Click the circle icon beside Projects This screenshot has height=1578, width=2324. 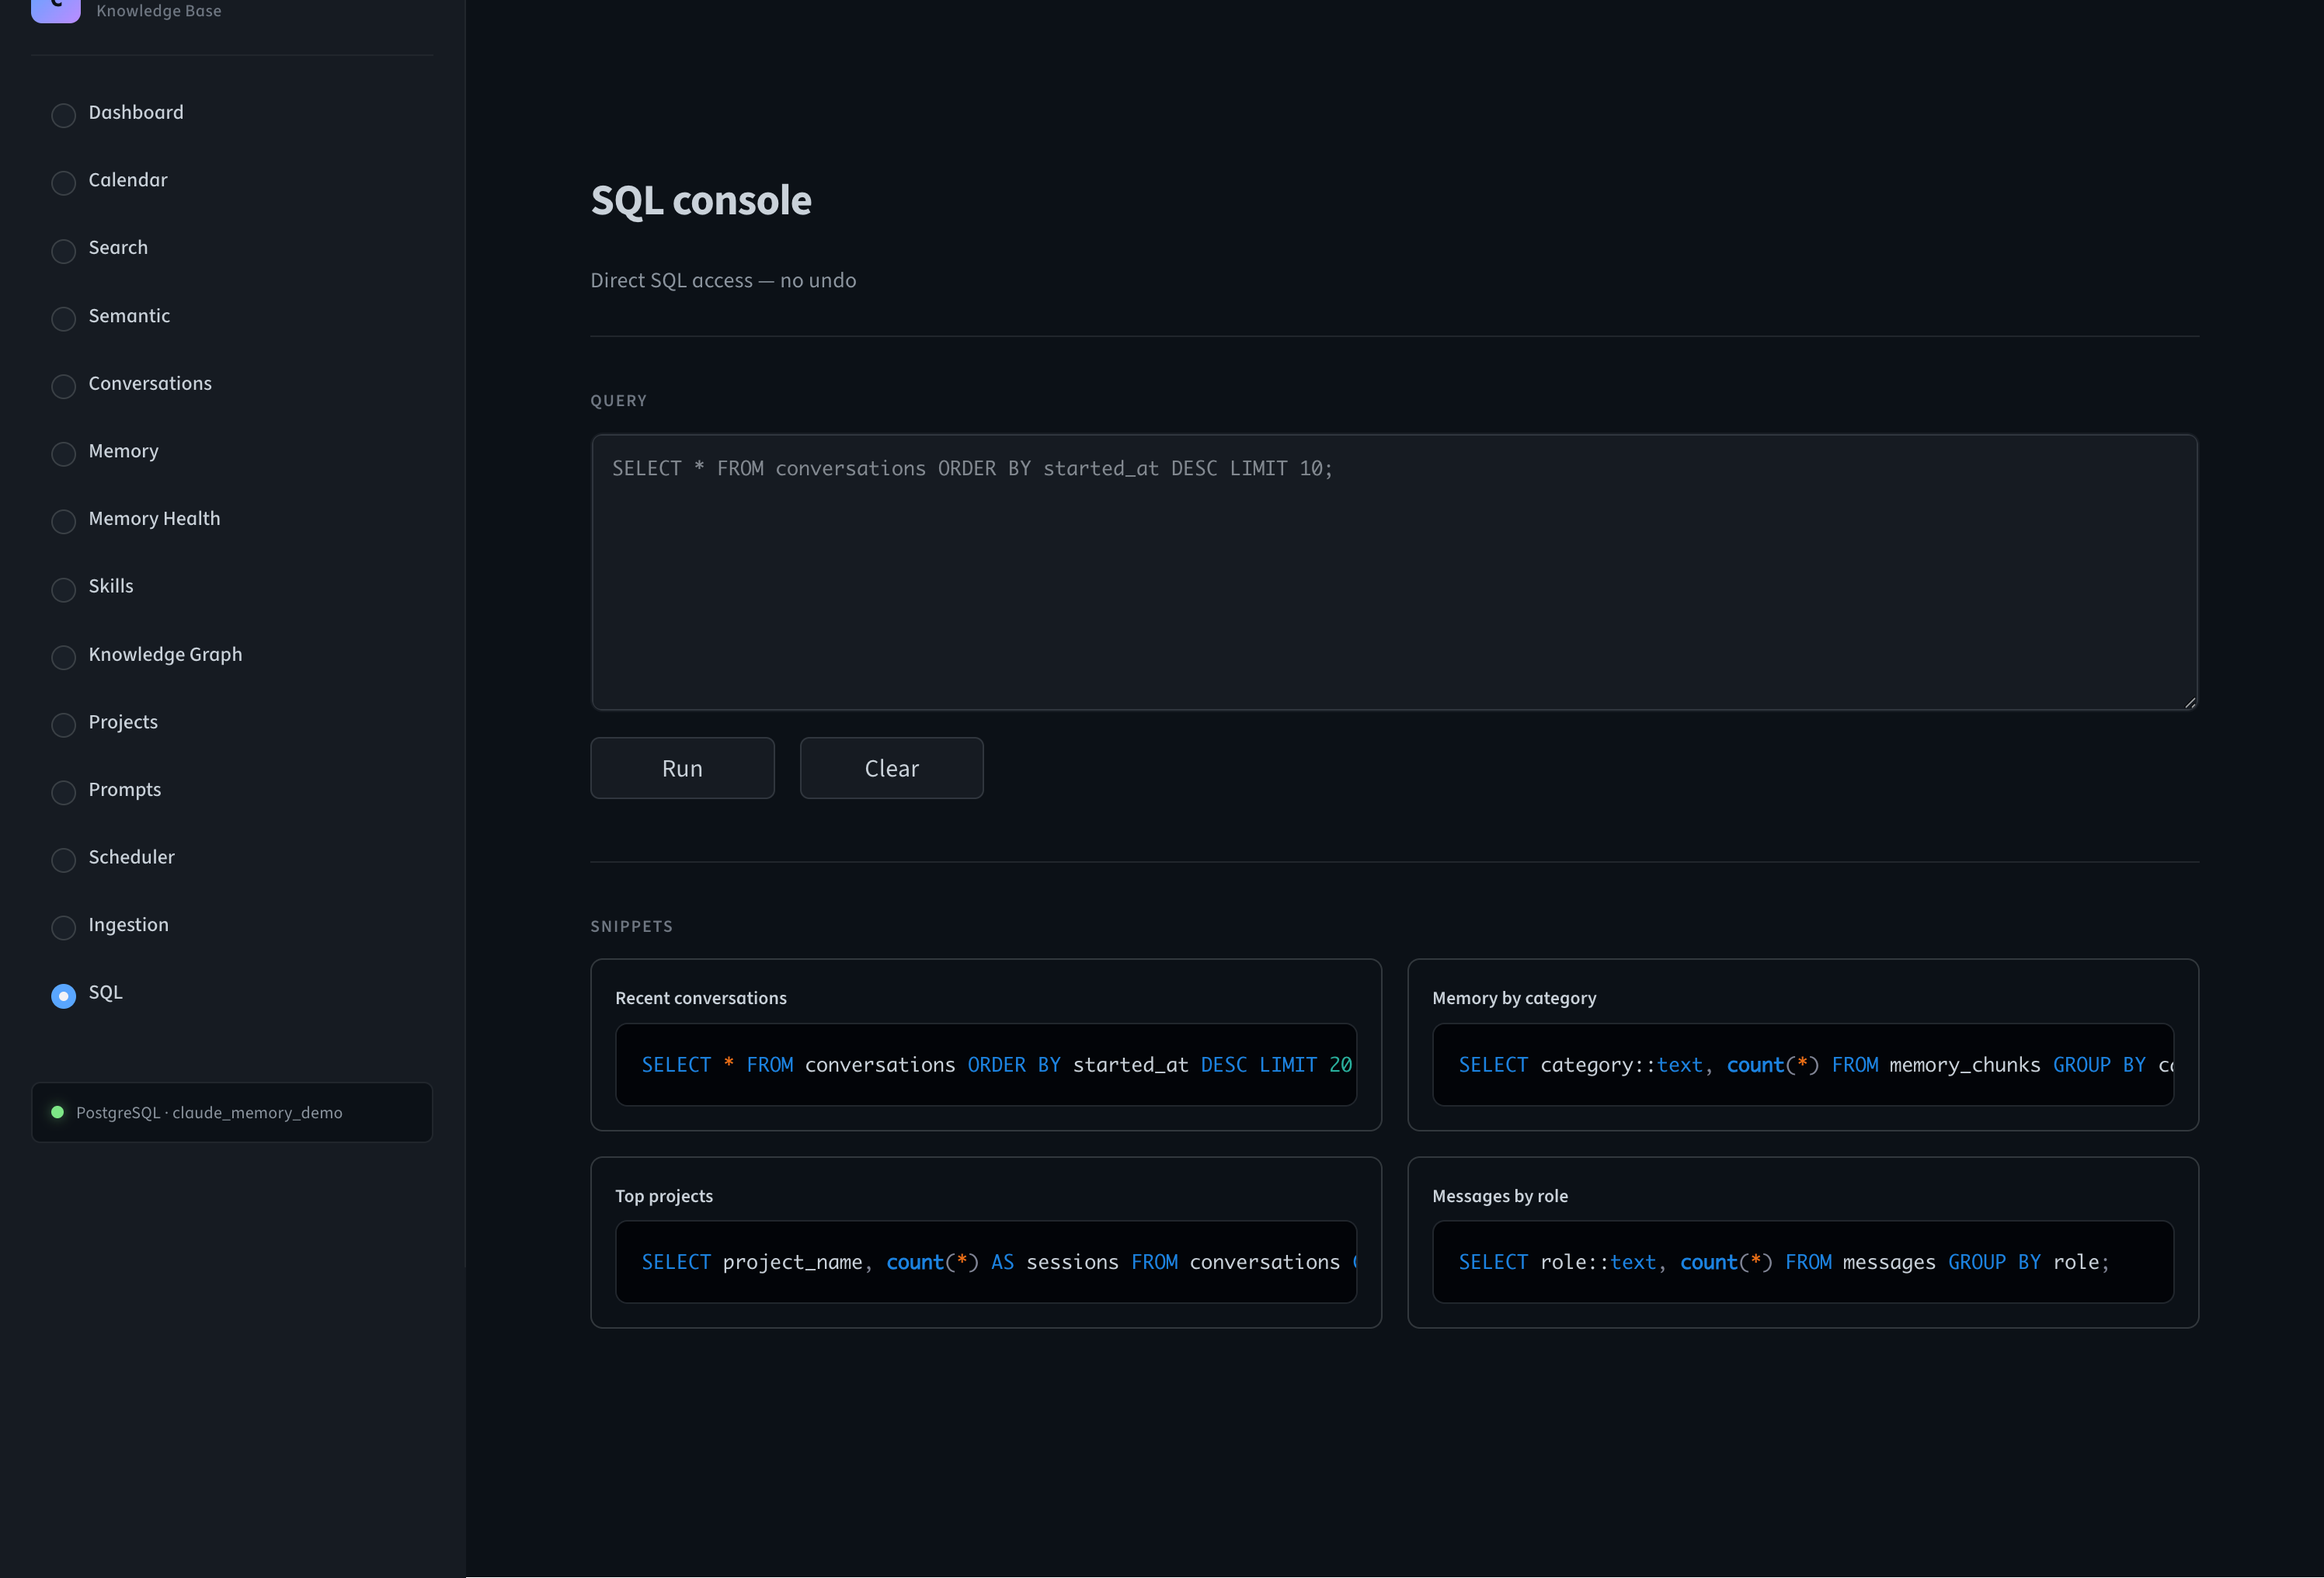click(63, 725)
